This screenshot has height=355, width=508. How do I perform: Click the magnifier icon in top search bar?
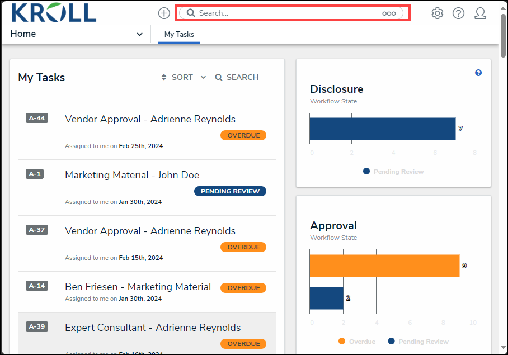(x=191, y=13)
